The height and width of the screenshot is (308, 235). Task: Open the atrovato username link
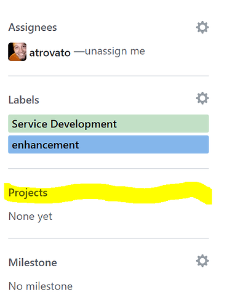(x=50, y=53)
